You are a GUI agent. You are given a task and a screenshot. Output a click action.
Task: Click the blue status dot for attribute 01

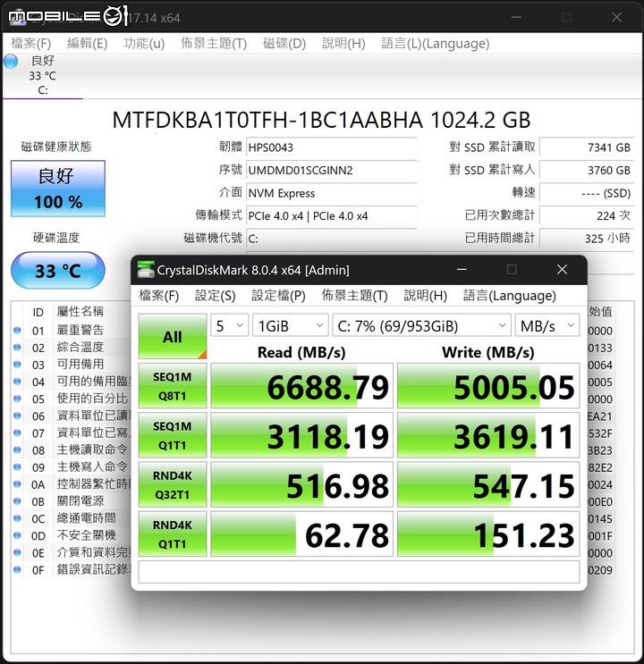coord(17,330)
